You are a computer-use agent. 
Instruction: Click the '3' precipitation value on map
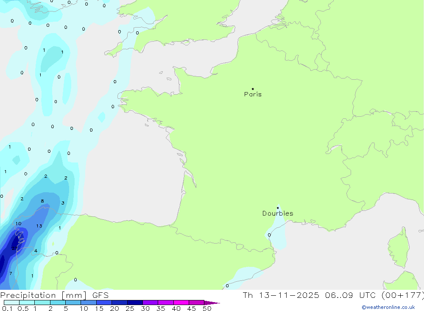click(x=63, y=203)
